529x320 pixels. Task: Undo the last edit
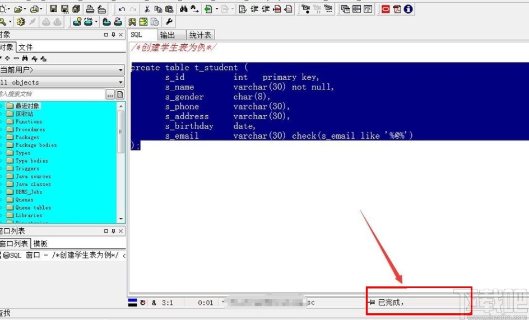click(x=122, y=9)
